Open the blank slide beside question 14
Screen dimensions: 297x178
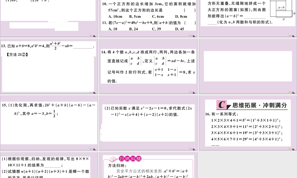pyautogui.click(x=248, y=66)
